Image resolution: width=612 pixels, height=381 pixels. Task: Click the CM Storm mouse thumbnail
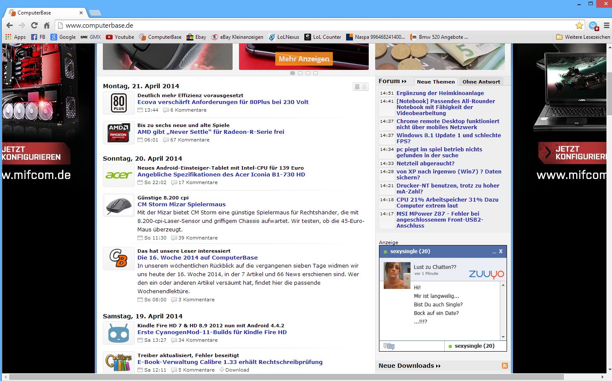[x=119, y=205]
